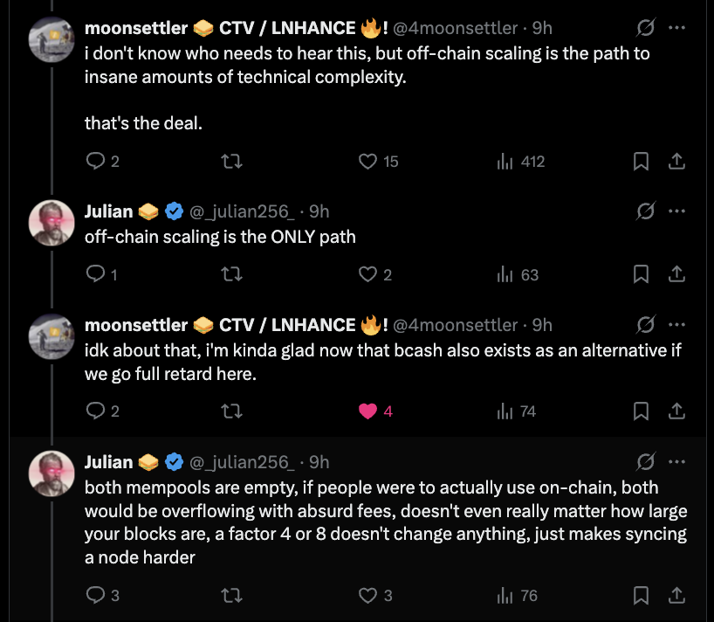Bookmark the first moonsettler tweet

point(640,162)
